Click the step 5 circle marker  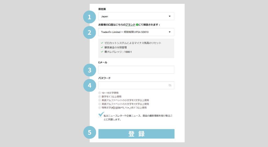pos(90,133)
